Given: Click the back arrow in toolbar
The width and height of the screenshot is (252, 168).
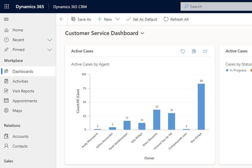Looking at the screenshot, I should click(x=62, y=19).
